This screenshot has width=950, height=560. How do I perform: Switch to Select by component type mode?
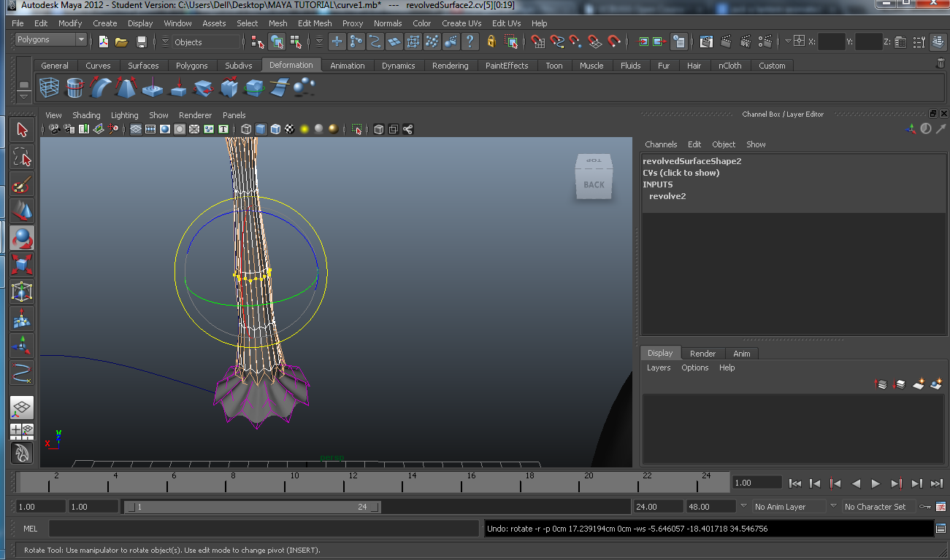(x=296, y=42)
